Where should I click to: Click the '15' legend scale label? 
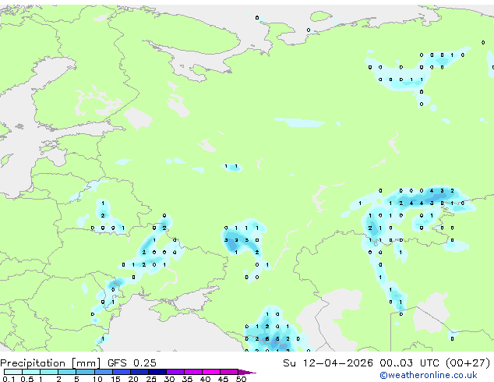point(115,379)
